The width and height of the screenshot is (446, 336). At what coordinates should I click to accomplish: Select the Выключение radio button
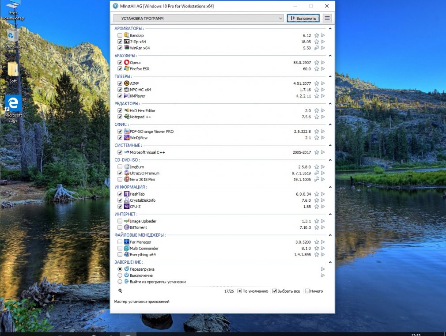pyautogui.click(x=120, y=276)
